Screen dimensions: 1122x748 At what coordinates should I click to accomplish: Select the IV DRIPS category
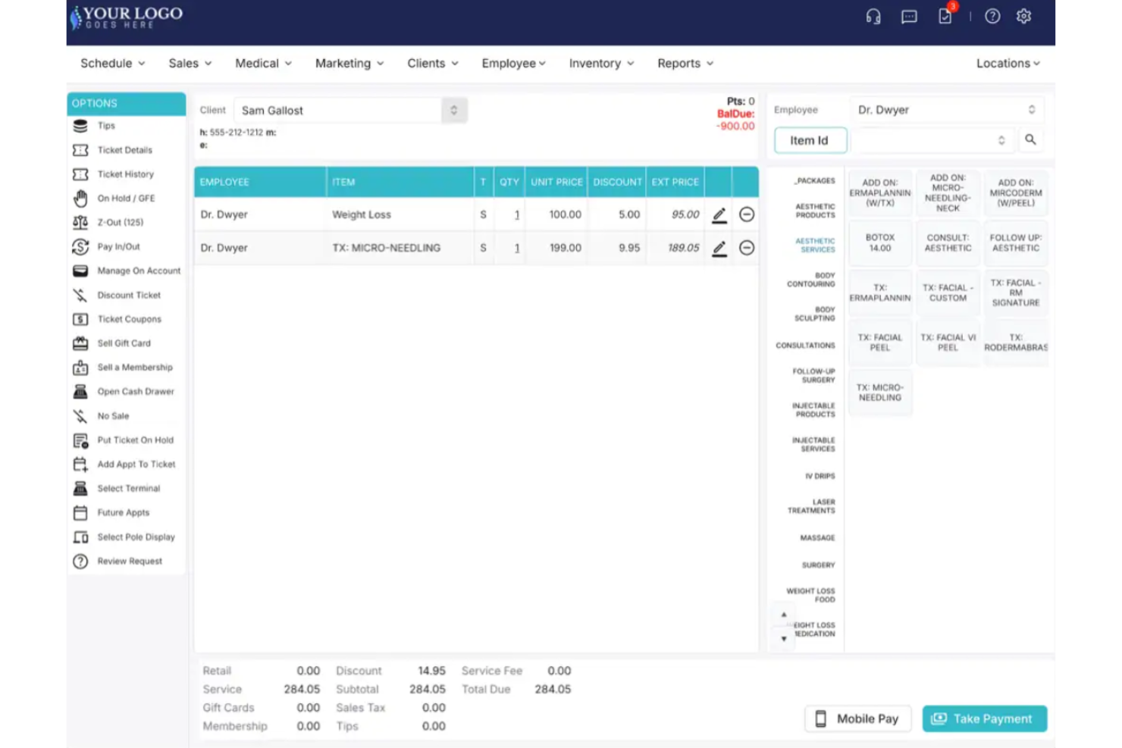pos(820,477)
